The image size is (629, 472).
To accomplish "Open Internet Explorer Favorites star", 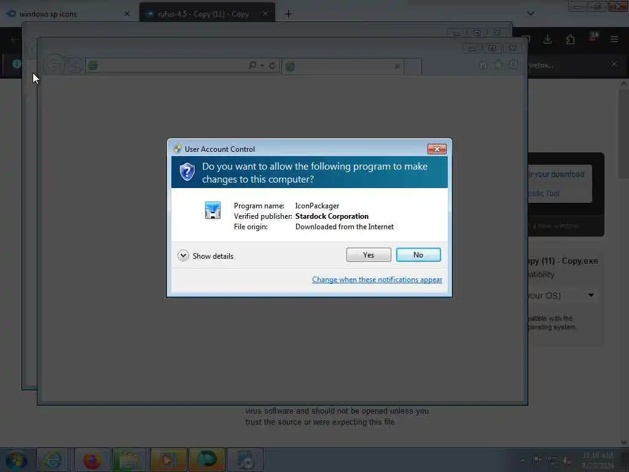I will click(498, 64).
